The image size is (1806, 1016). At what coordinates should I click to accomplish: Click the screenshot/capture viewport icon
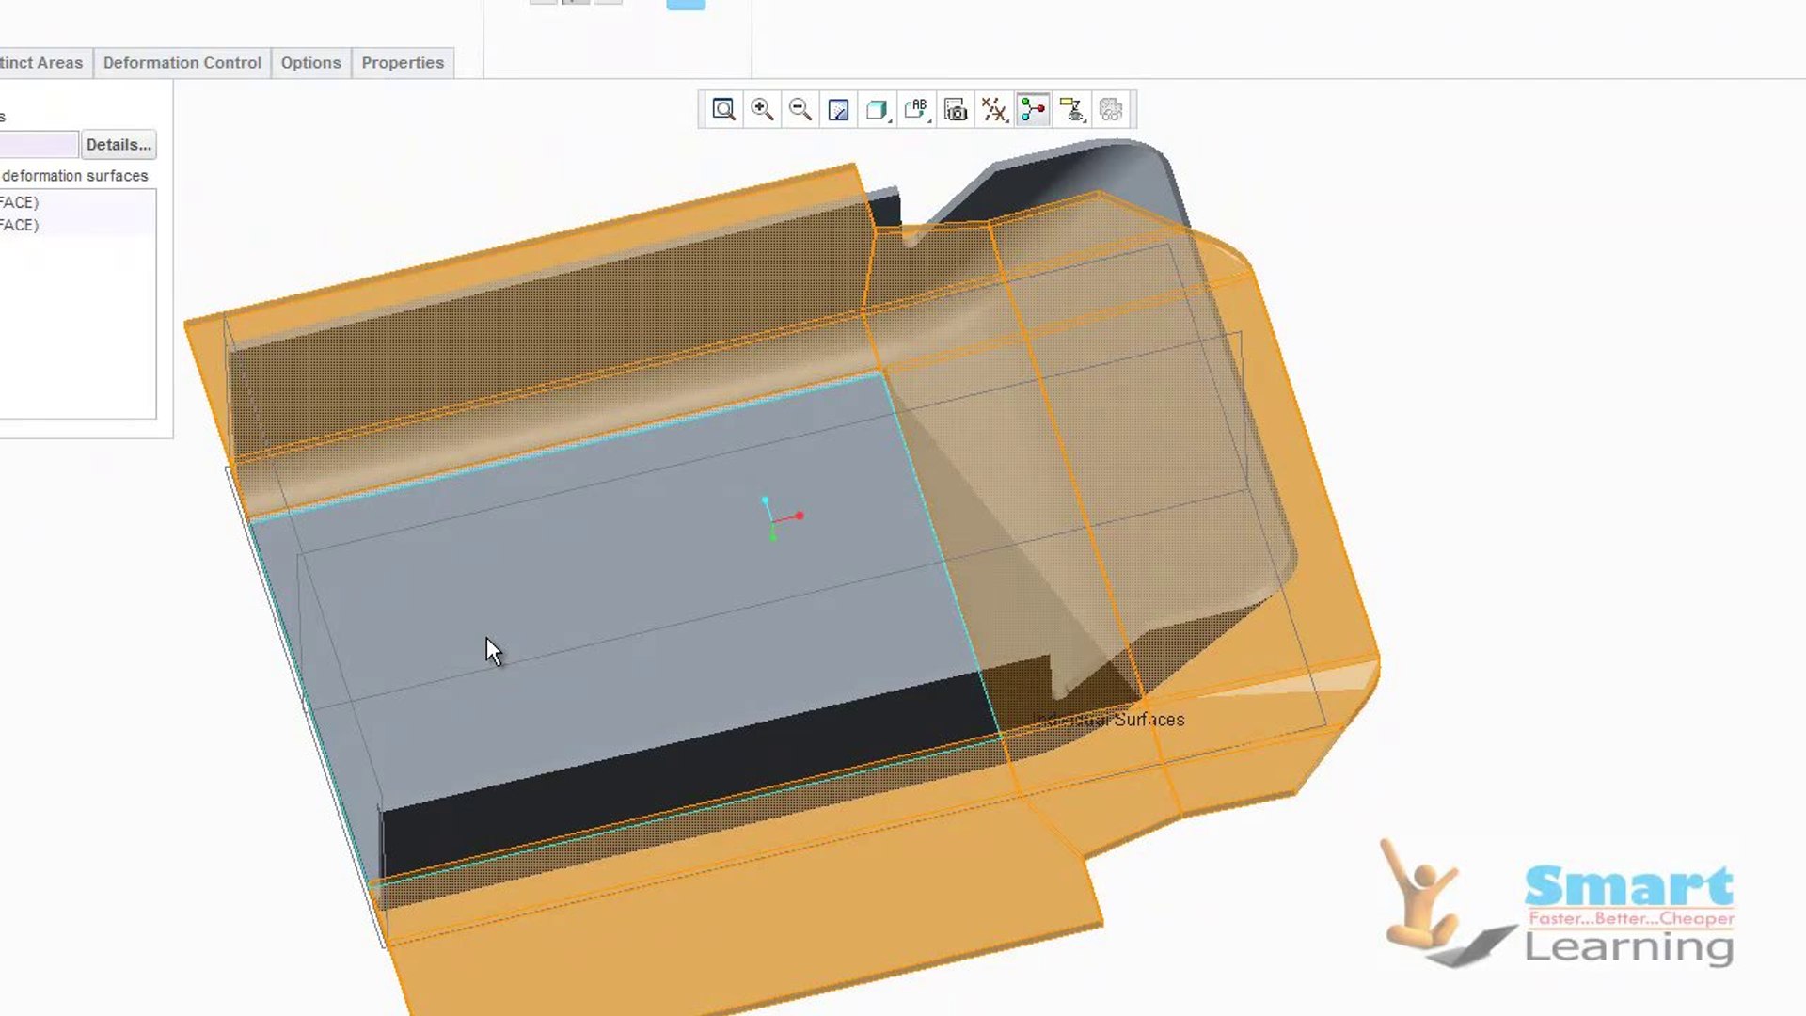955,110
